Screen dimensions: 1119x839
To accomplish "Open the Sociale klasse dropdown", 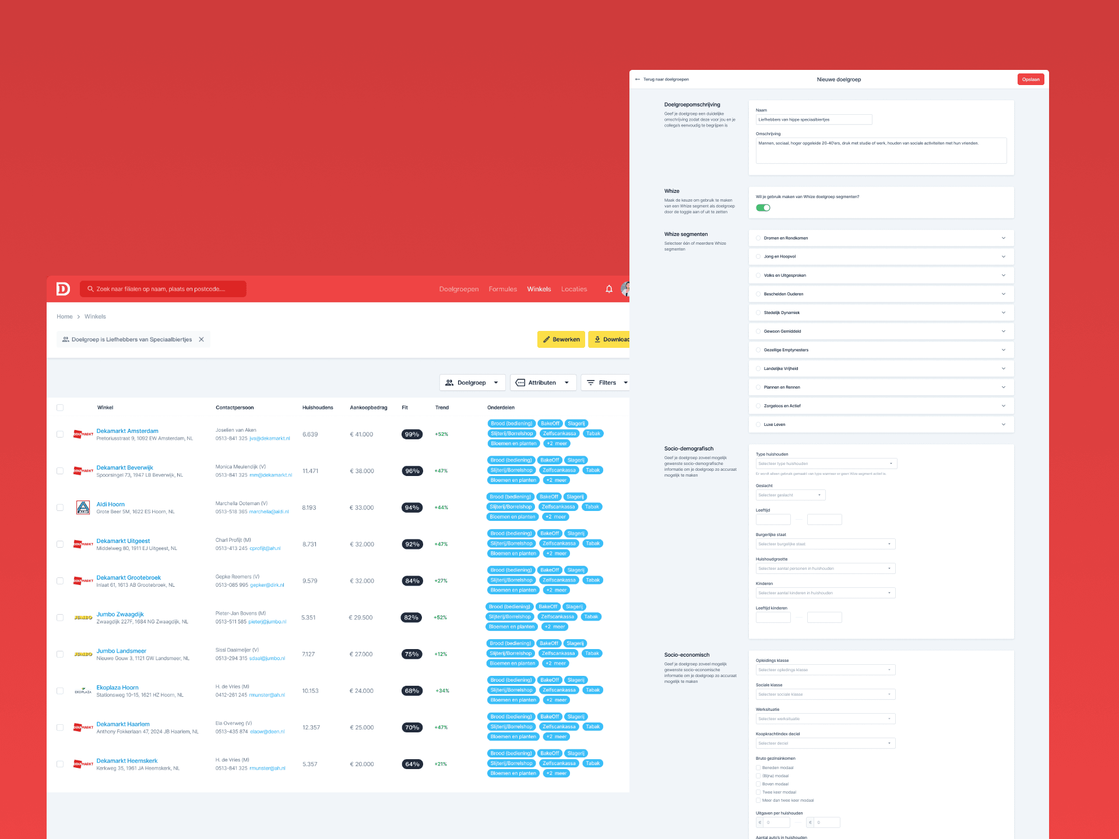I will 825,695.
